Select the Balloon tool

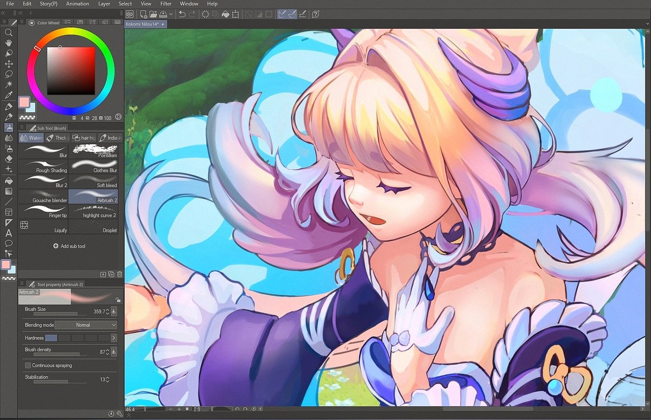point(9,243)
